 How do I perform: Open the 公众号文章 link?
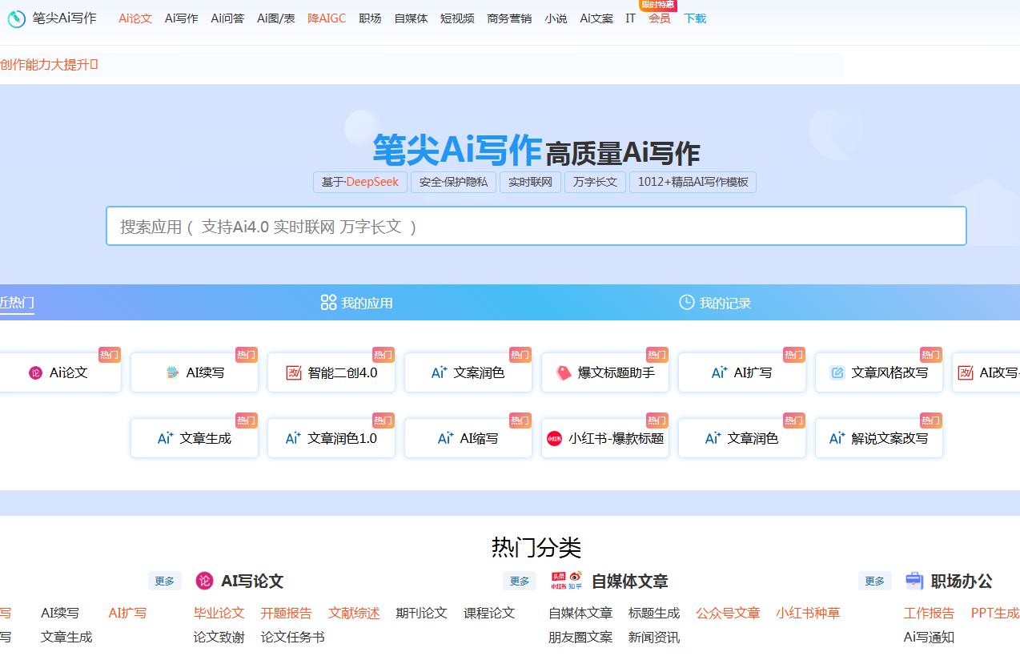pos(728,613)
